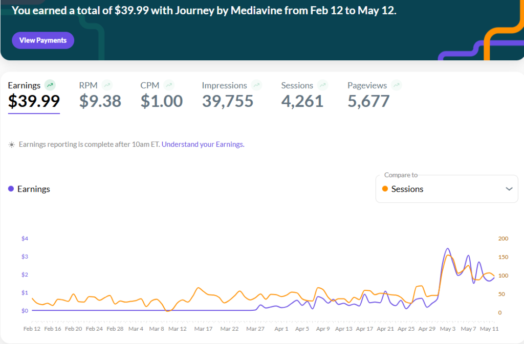Click the trend icon next to Sessions tab
The width and height of the screenshot is (524, 344).
coord(322,85)
